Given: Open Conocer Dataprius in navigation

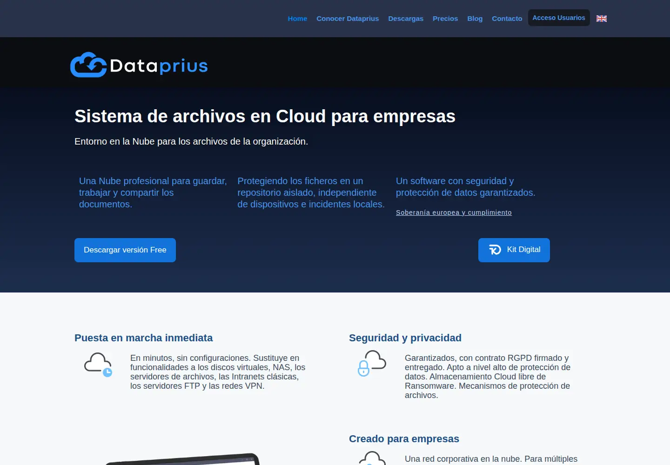Looking at the screenshot, I should pos(348,19).
